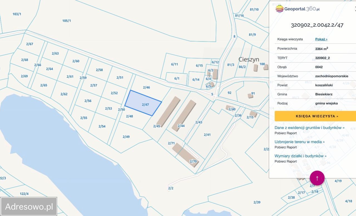Click parcel 2/50 on the map
Image resolution: width=356 pixels, height=216 pixels.
click(121, 110)
